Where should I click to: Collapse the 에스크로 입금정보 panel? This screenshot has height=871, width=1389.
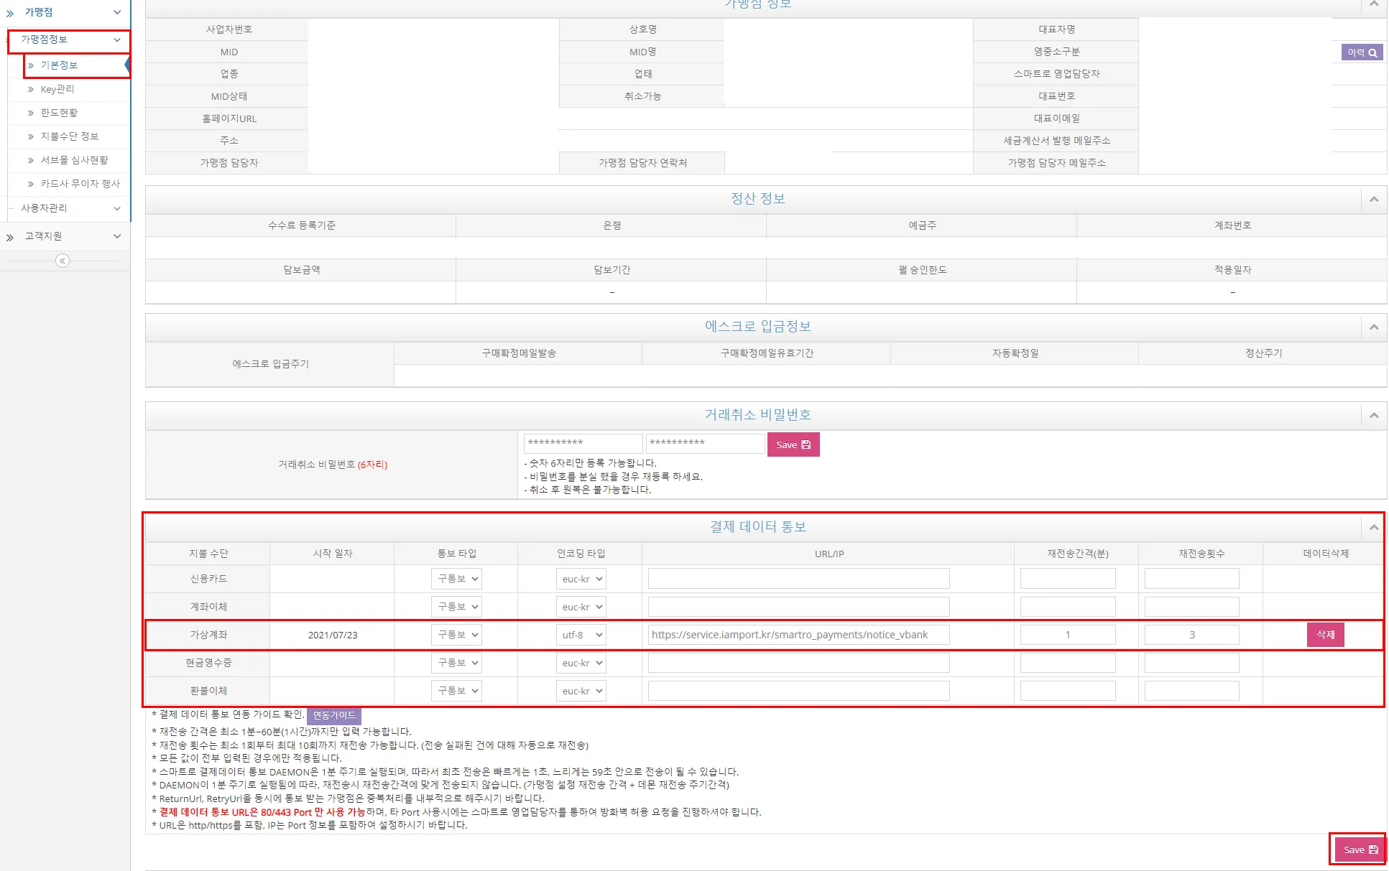[1373, 327]
